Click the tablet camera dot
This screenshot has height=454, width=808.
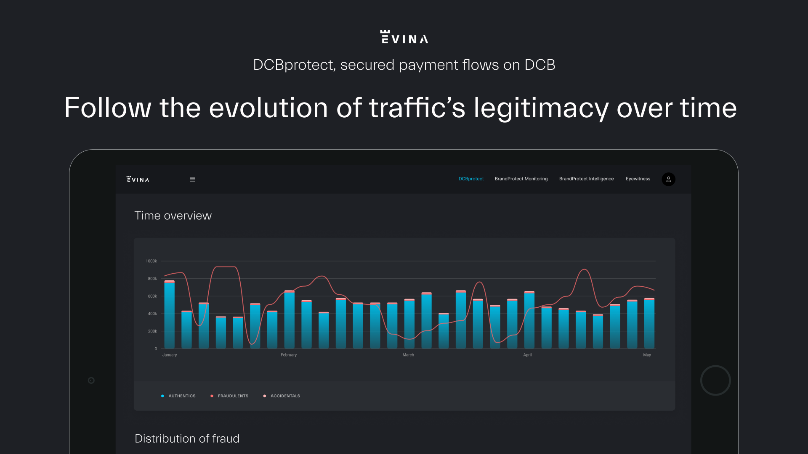(91, 380)
